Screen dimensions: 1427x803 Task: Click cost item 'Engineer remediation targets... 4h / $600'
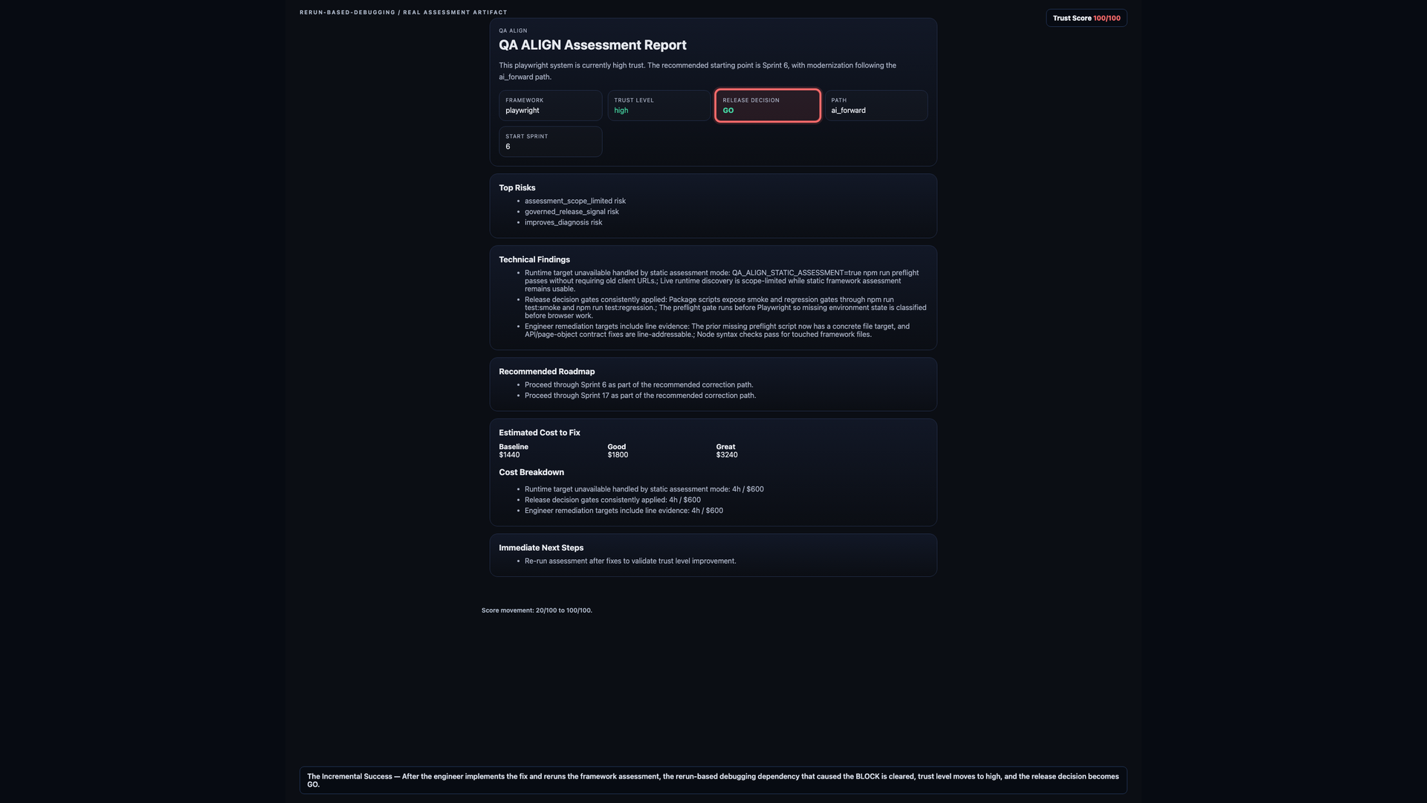tap(624, 511)
